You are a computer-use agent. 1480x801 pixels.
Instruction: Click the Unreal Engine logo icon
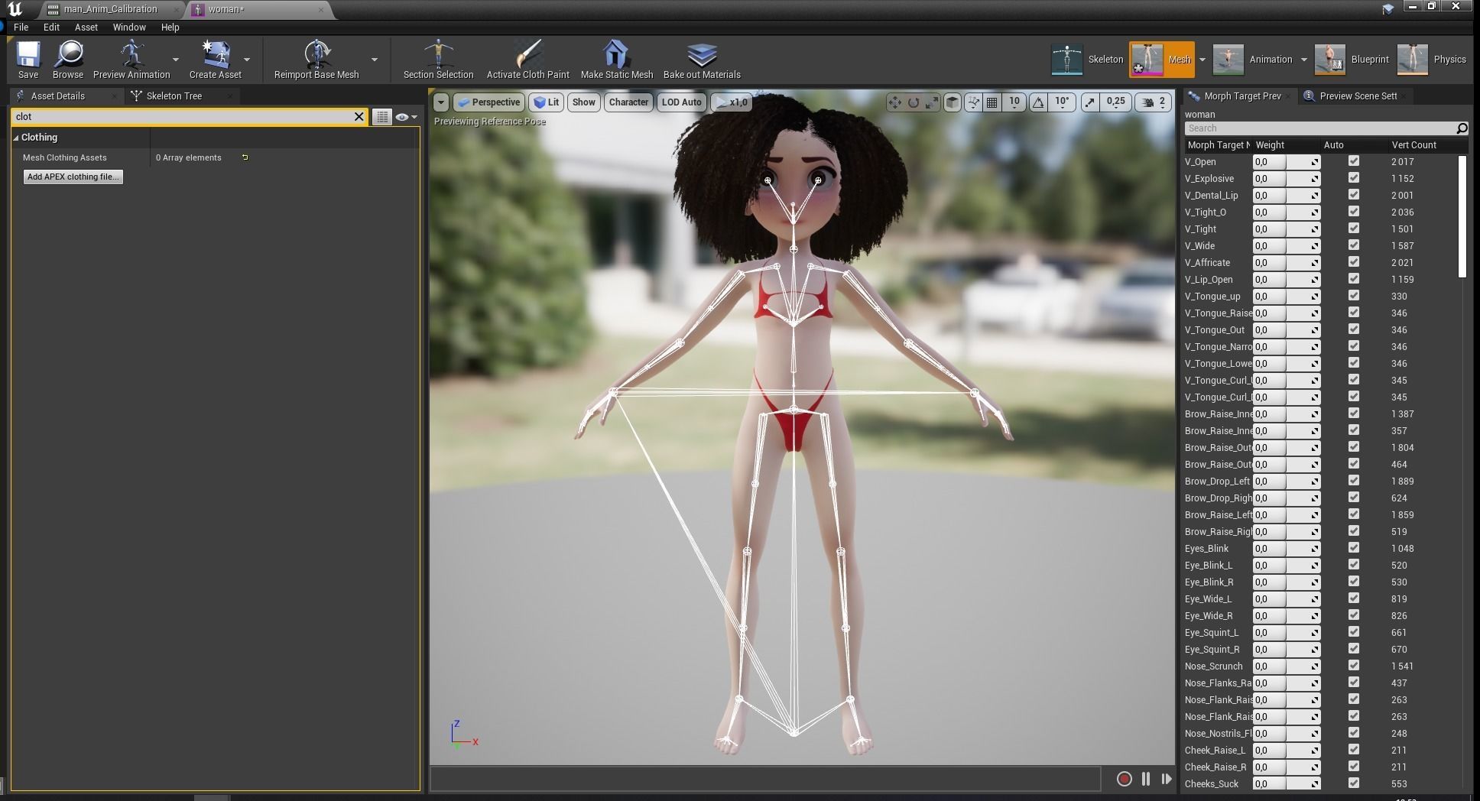[x=15, y=9]
